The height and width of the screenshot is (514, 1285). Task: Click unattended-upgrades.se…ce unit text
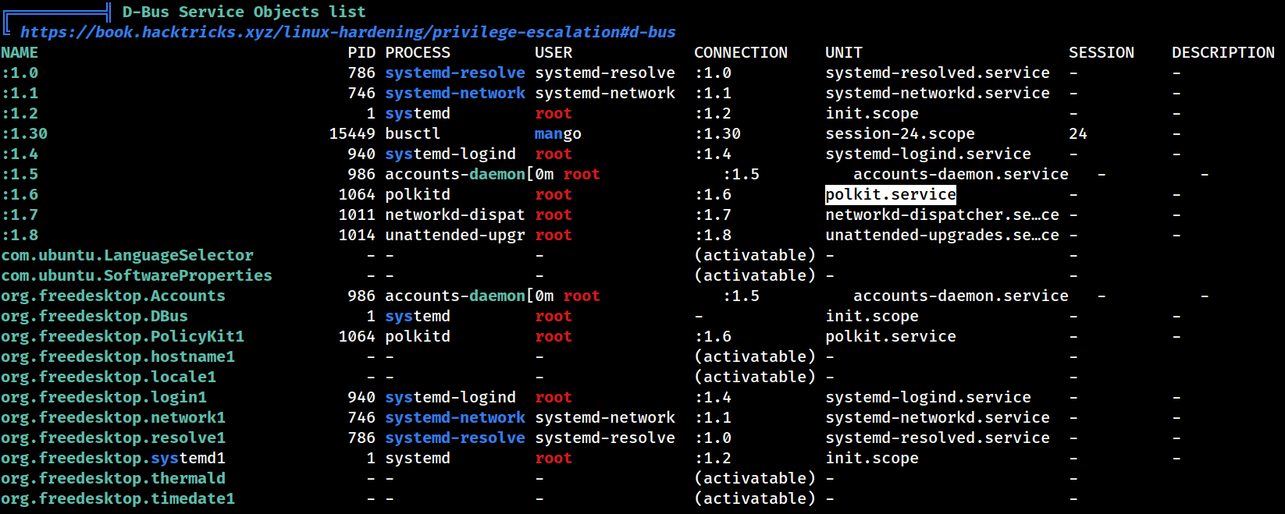[942, 235]
